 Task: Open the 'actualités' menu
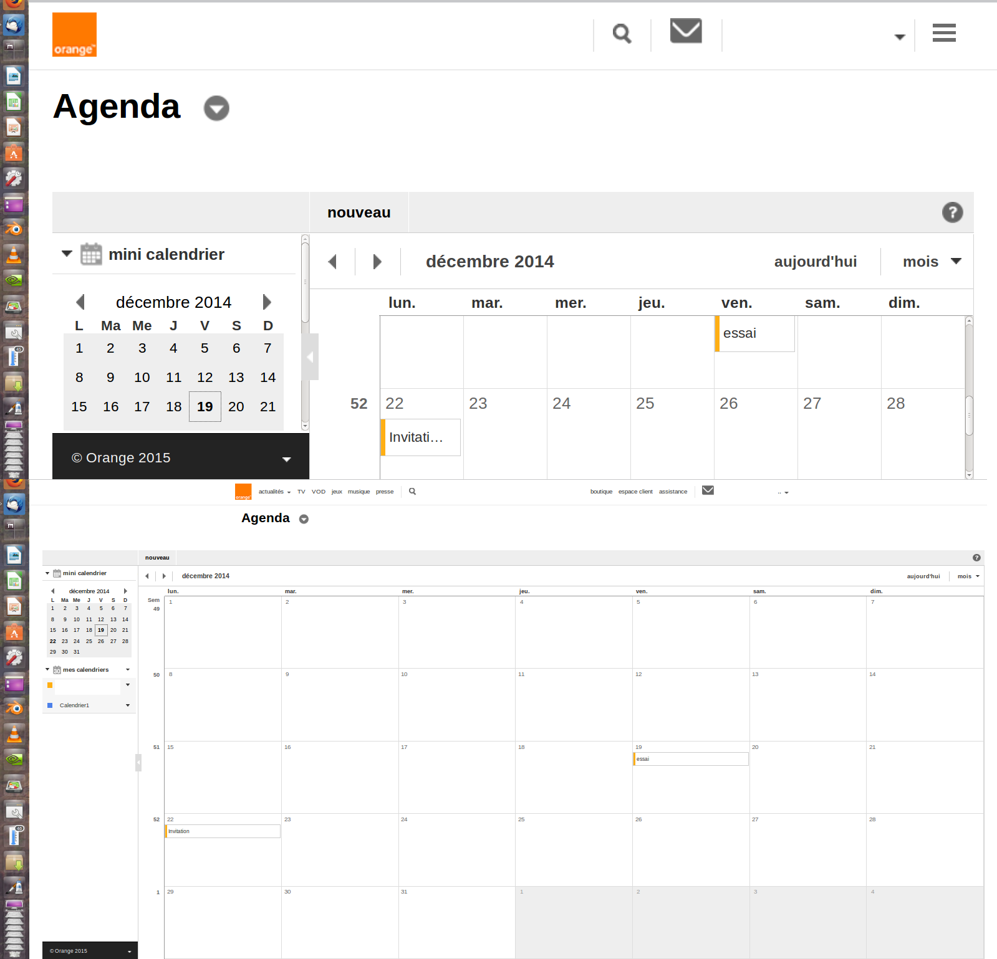(x=274, y=492)
